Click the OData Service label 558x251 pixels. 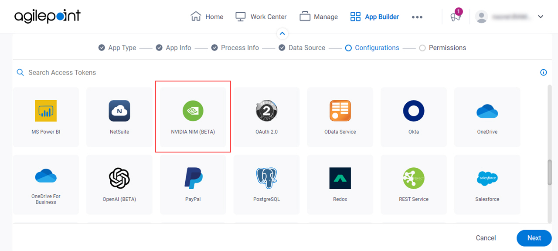coord(340,132)
